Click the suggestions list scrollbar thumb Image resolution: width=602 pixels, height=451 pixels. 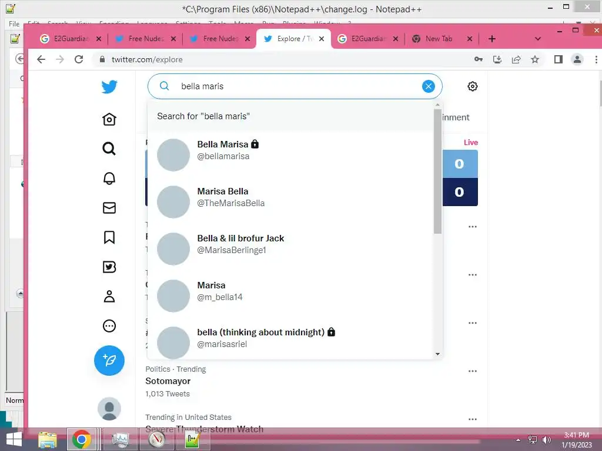(x=437, y=171)
